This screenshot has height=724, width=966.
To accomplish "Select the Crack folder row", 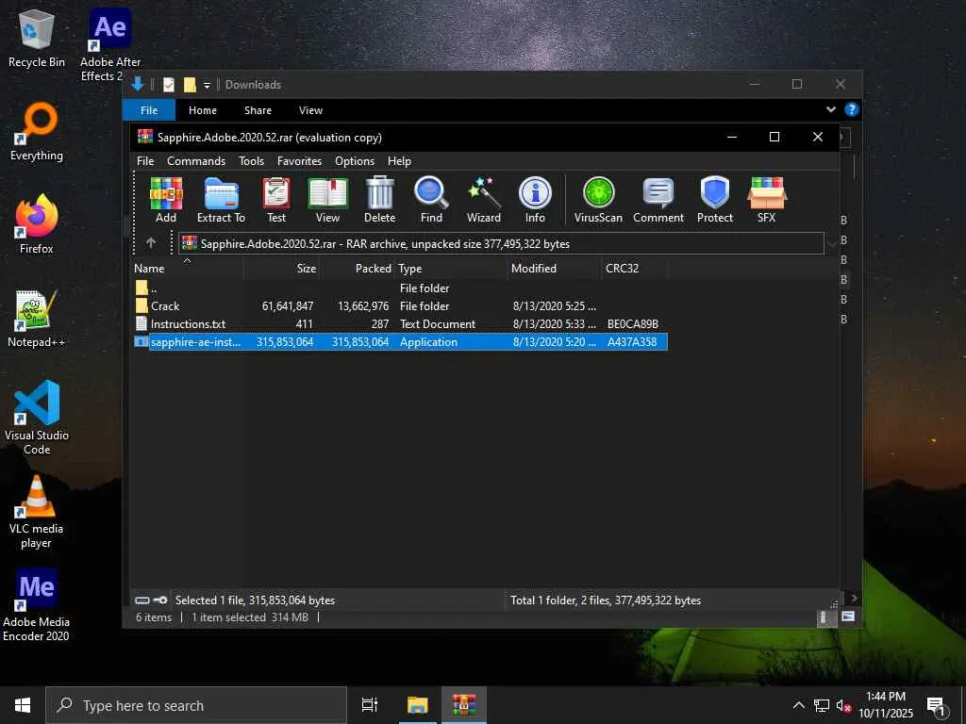I will 400,306.
